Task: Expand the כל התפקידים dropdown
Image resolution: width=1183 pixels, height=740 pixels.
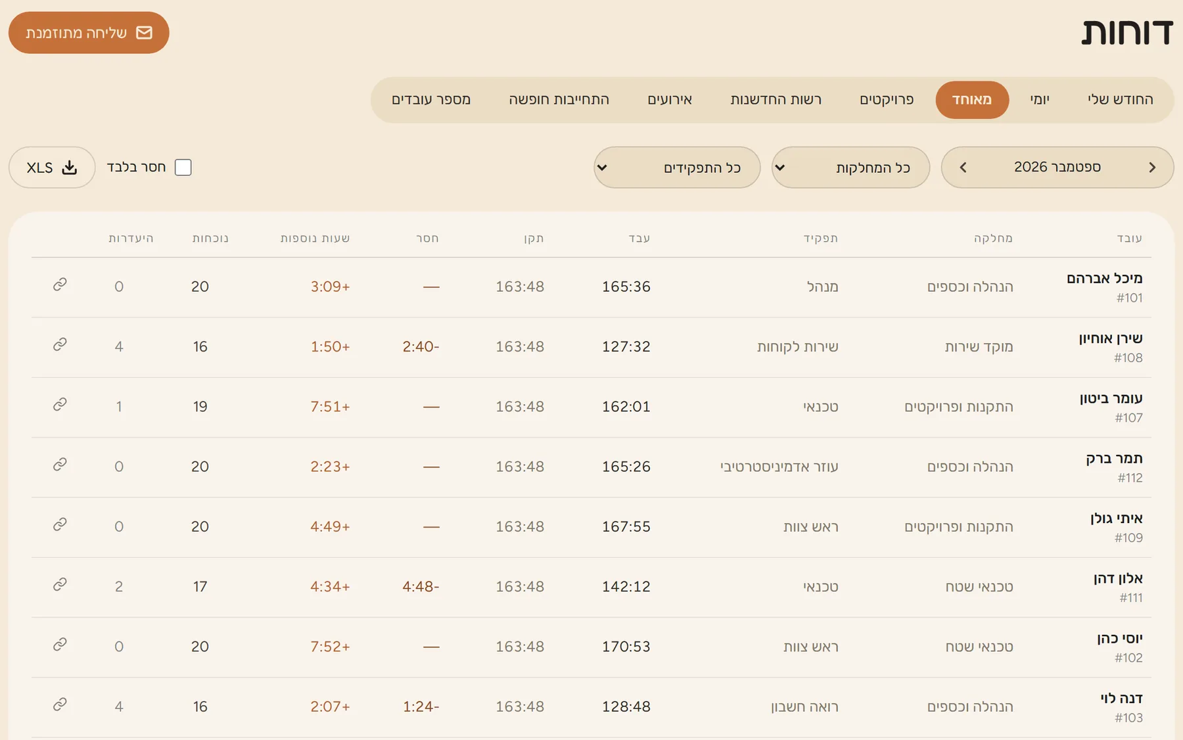Action: [x=677, y=168]
